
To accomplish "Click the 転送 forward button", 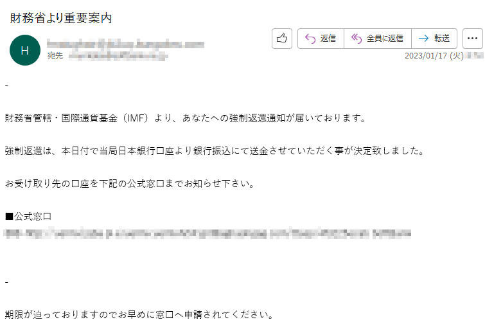I will [x=434, y=39].
